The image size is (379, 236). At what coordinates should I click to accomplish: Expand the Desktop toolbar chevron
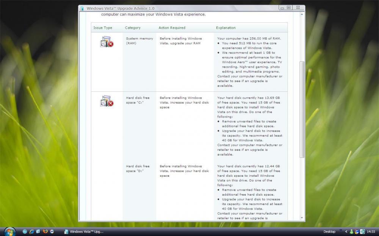(x=341, y=230)
